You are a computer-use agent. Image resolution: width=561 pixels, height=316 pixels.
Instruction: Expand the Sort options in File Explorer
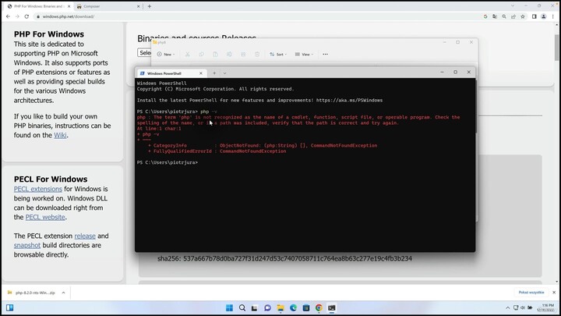tap(278, 55)
